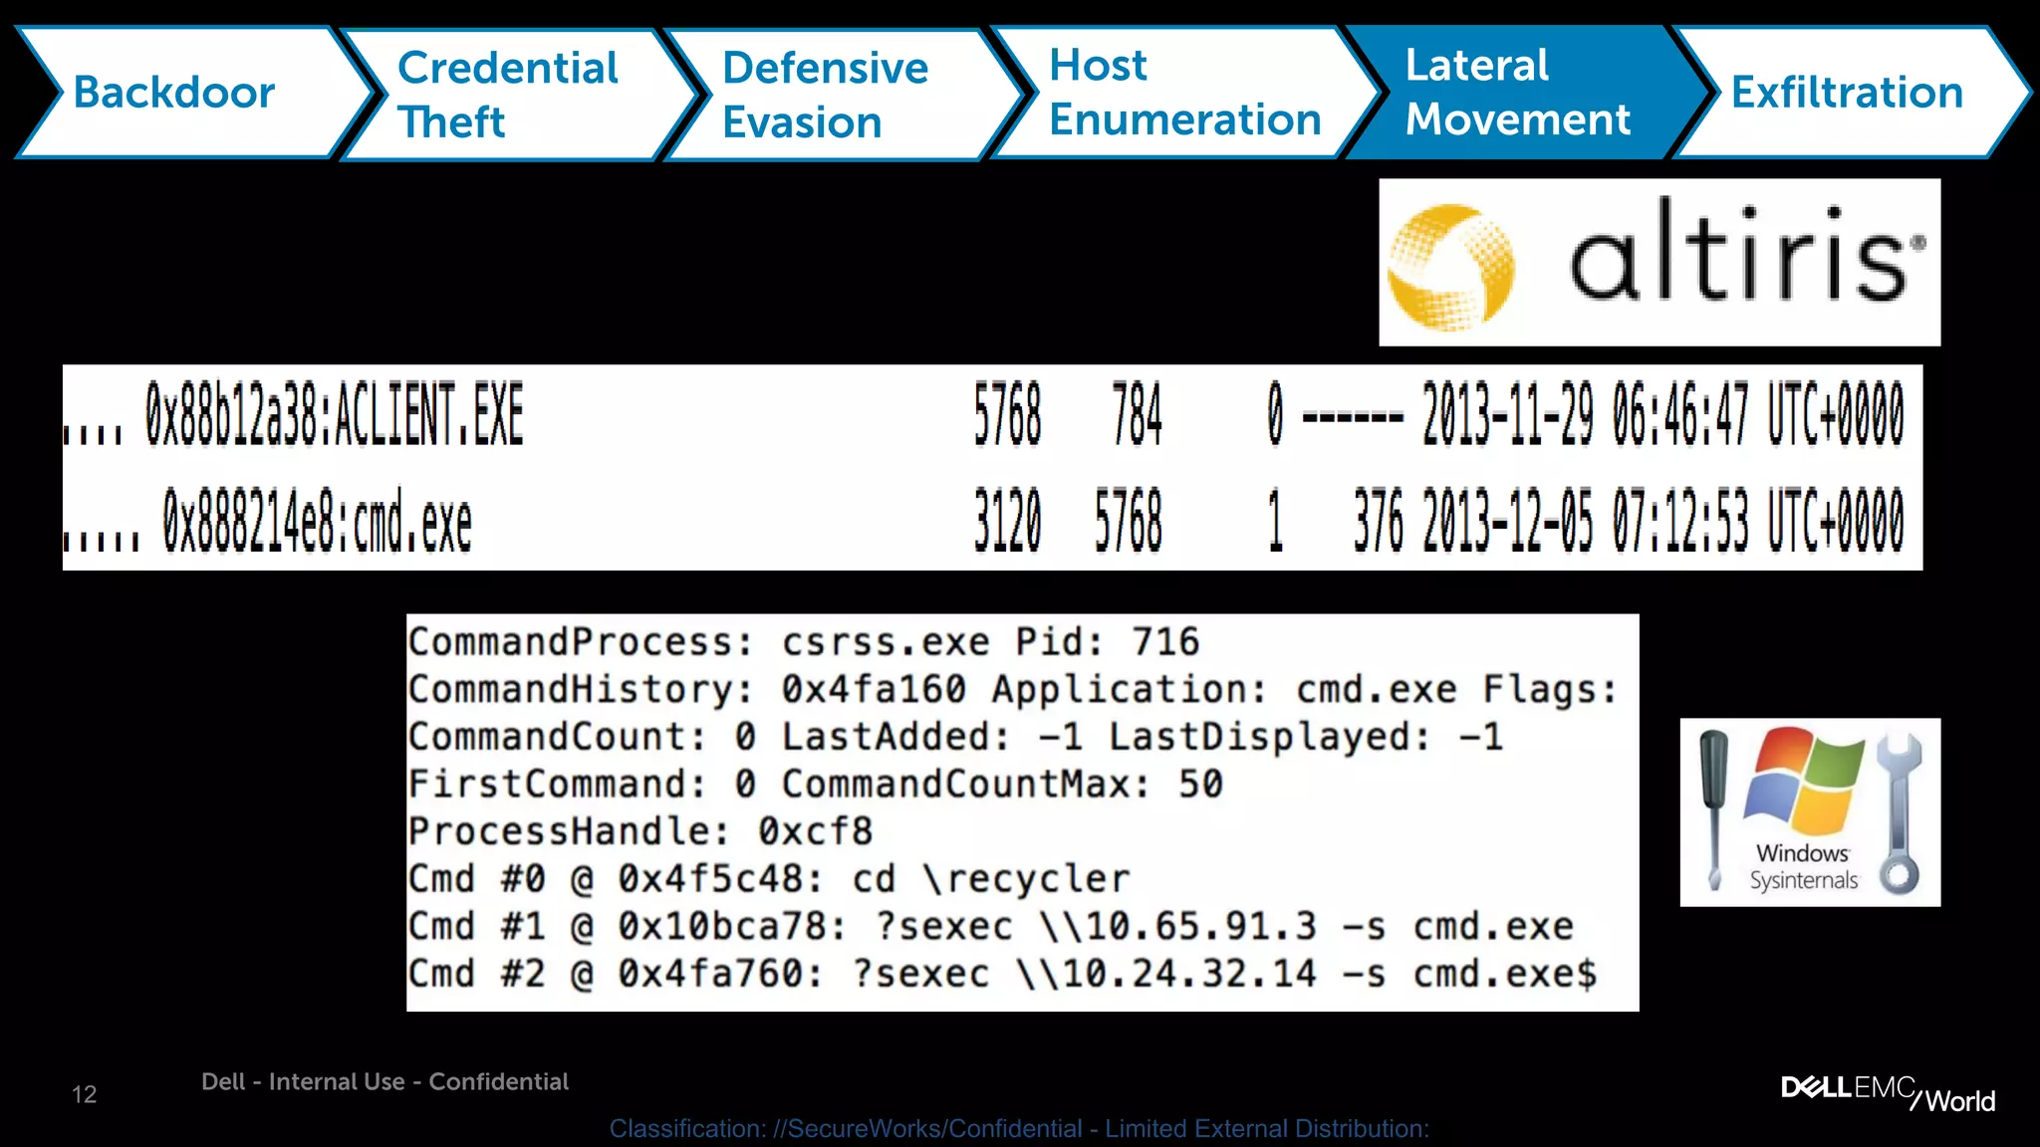Go to the Host Enumeration stage

[1185, 93]
